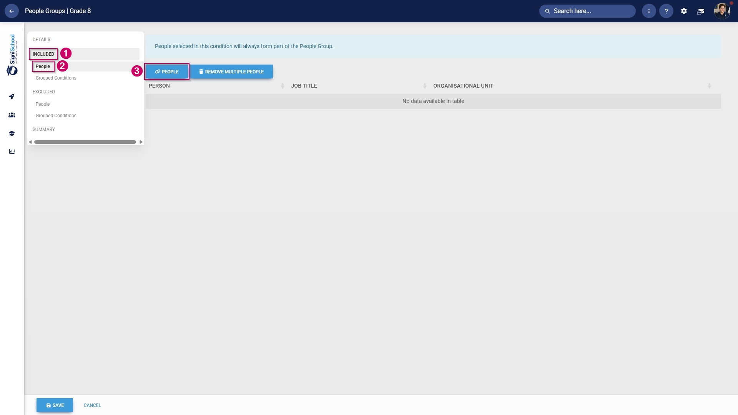Image resolution: width=738 pixels, height=415 pixels.
Task: Click 'No data available in table' row
Action: pyautogui.click(x=433, y=101)
